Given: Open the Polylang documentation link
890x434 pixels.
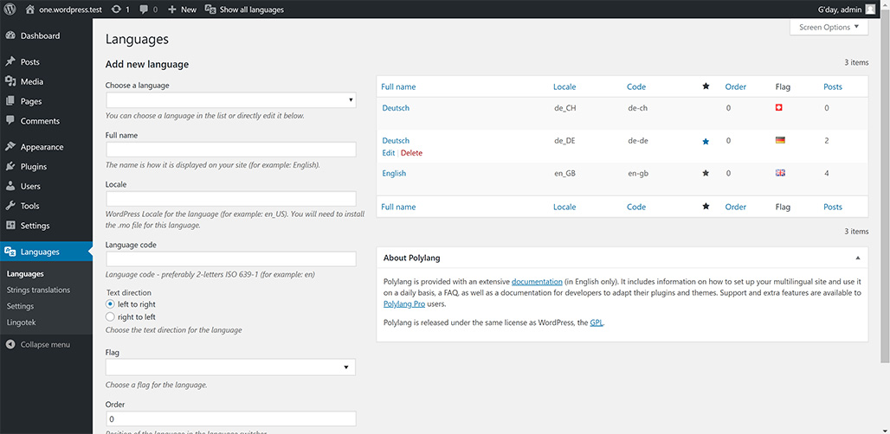Looking at the screenshot, I should [537, 282].
